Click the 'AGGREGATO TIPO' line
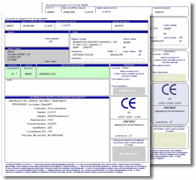This screenshot has width=196, height=180. 37,101
